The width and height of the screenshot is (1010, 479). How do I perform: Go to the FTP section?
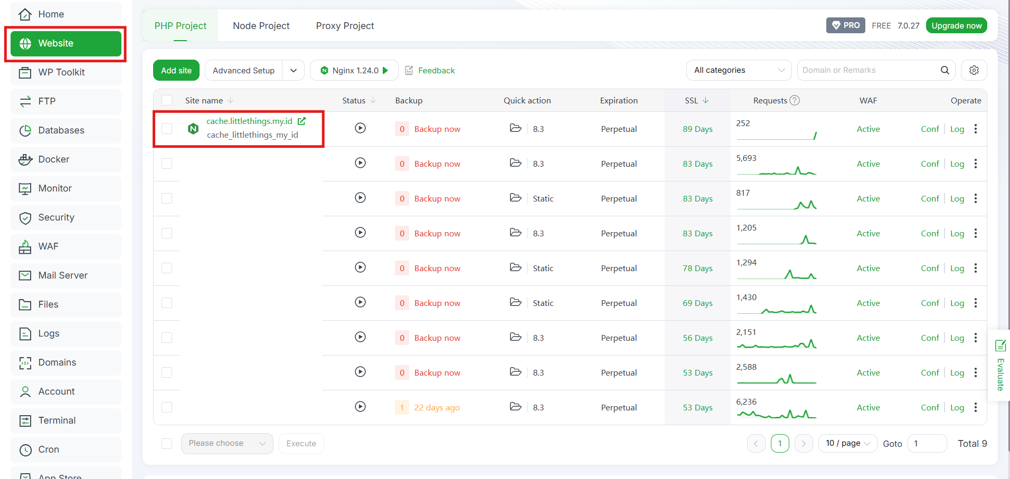tap(65, 101)
